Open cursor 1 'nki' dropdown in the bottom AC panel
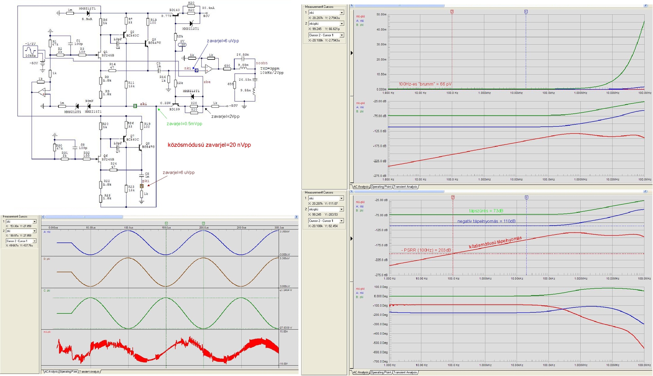The height and width of the screenshot is (376, 653). [342, 198]
